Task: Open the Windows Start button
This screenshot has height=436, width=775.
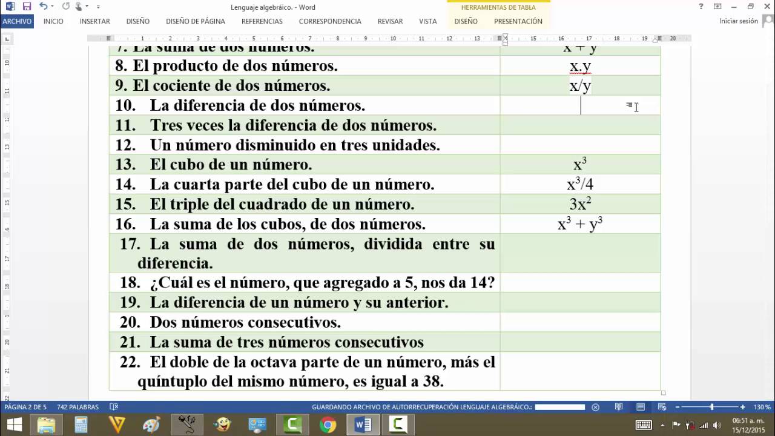Action: point(13,424)
